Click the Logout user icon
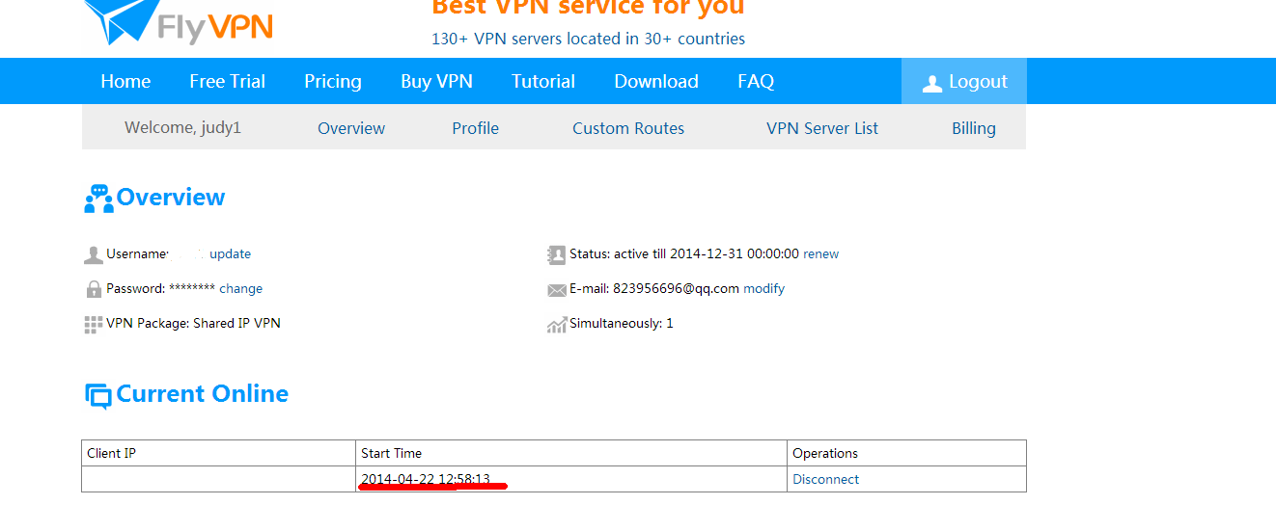Image resolution: width=1276 pixels, height=505 pixels. click(931, 84)
